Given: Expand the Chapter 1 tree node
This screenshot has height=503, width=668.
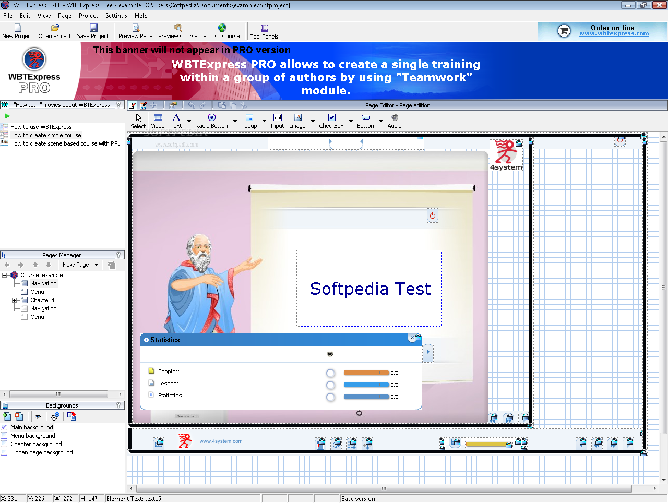Looking at the screenshot, I should (15, 300).
